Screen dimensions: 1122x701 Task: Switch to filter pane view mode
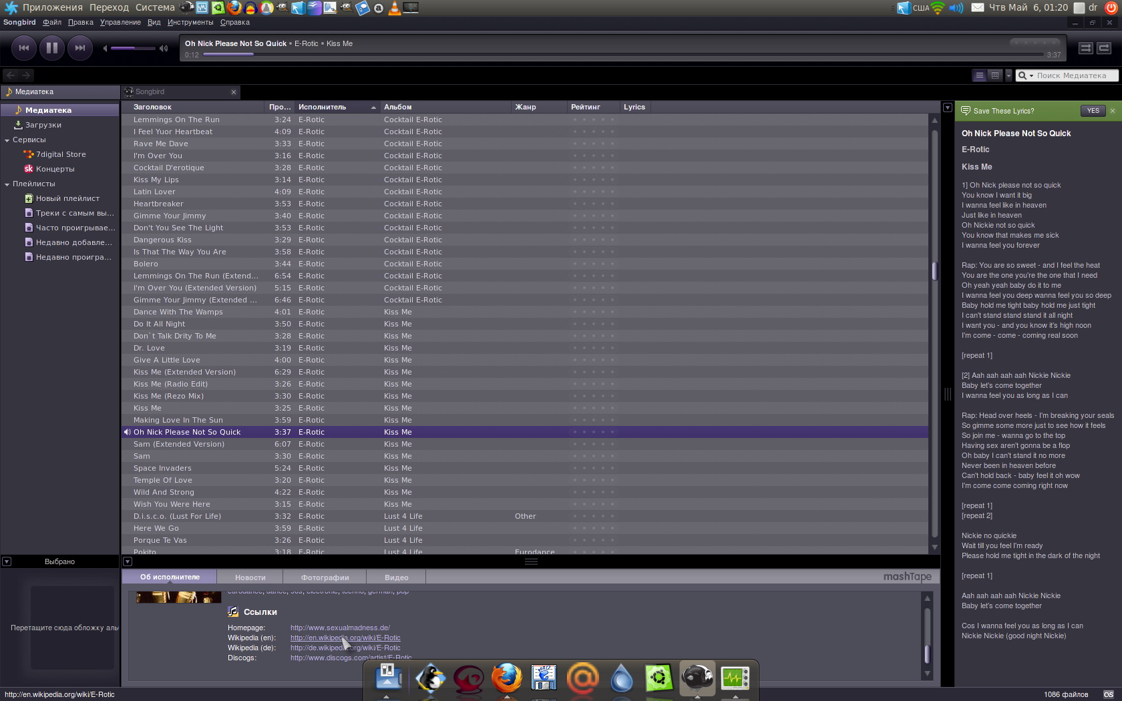point(994,75)
